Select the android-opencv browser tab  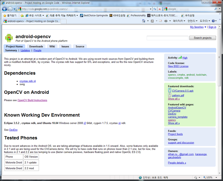click(32, 21)
